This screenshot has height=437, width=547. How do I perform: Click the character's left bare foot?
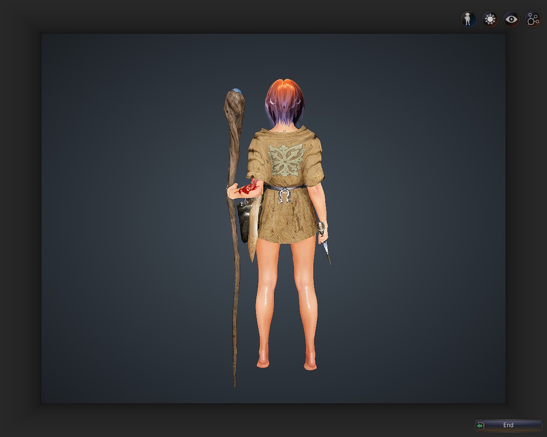point(263,364)
